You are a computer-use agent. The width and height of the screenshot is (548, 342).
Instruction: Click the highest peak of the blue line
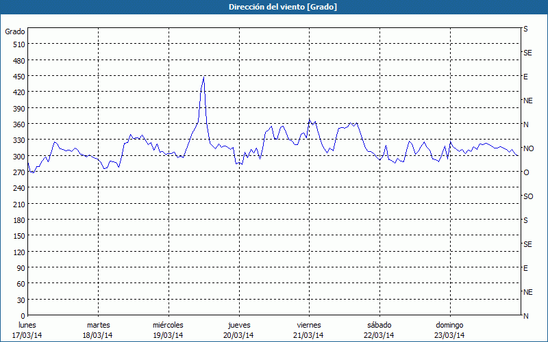203,77
